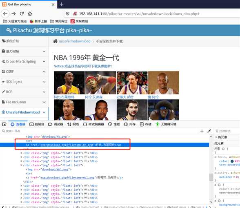Switch to the 查看器 inspector tab
240x208 pixels.
pos(18,124)
